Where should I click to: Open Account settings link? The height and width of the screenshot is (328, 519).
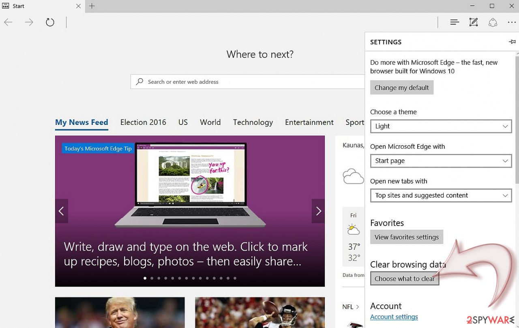[x=394, y=317]
